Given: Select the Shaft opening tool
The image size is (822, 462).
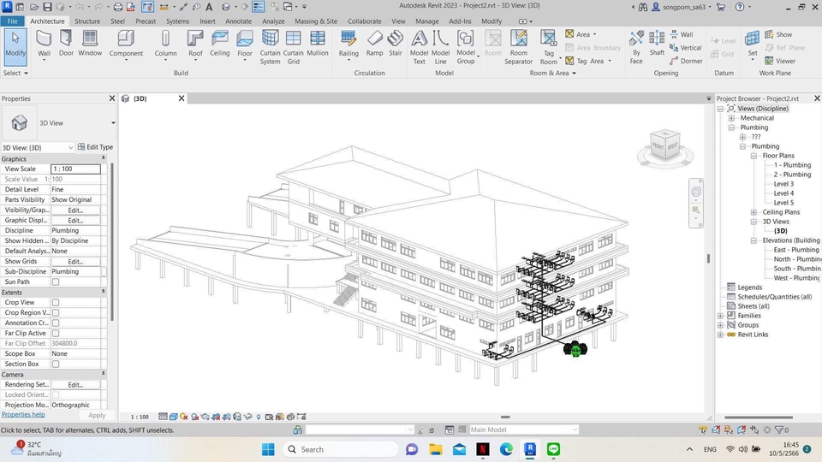Looking at the screenshot, I should coord(657,43).
